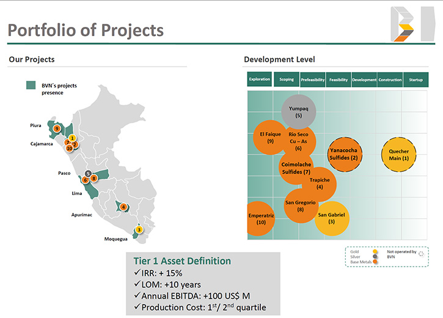Click map marker 4 in Apurimac
443x318 pixels.
point(123,207)
